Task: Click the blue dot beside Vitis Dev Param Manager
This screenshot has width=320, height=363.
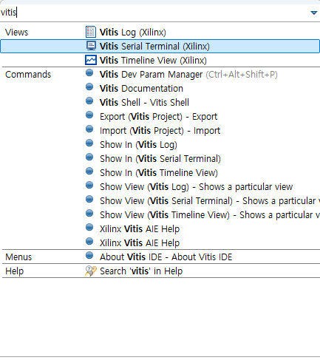Action: 89,73
